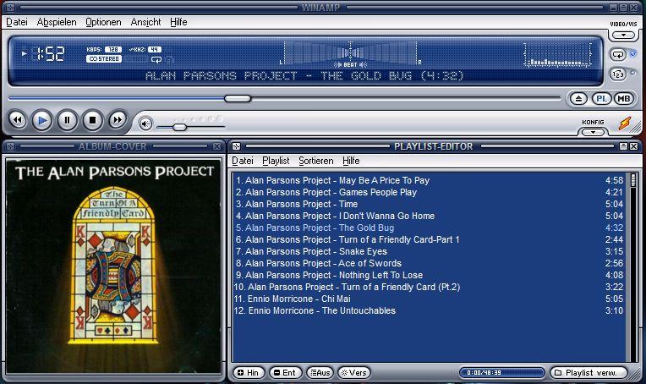Open the Playlist-Editor Hilfe menu
This screenshot has height=384, width=646.
point(351,161)
